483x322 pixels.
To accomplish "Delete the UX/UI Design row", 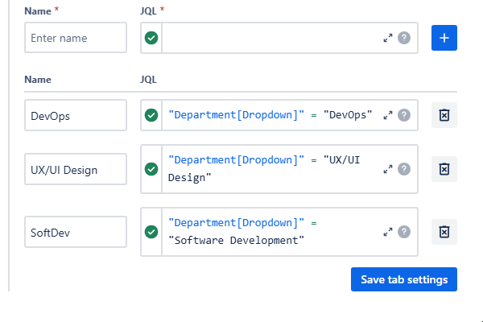I will (444, 169).
